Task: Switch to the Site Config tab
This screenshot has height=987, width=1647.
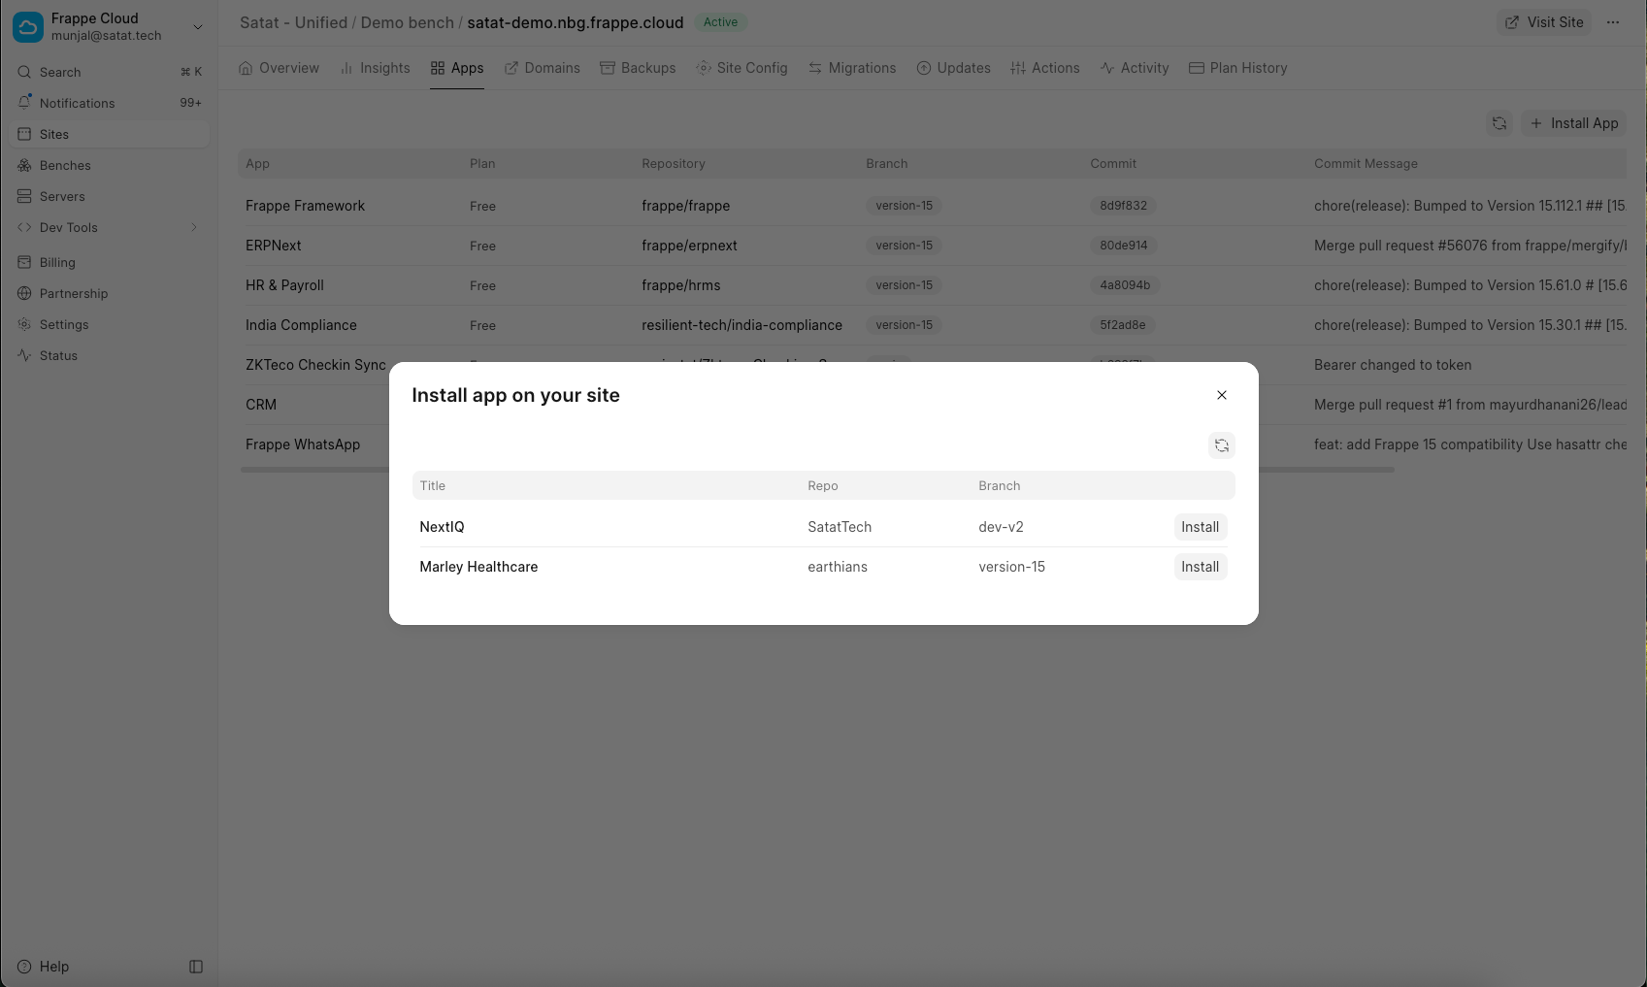Action: [741, 68]
